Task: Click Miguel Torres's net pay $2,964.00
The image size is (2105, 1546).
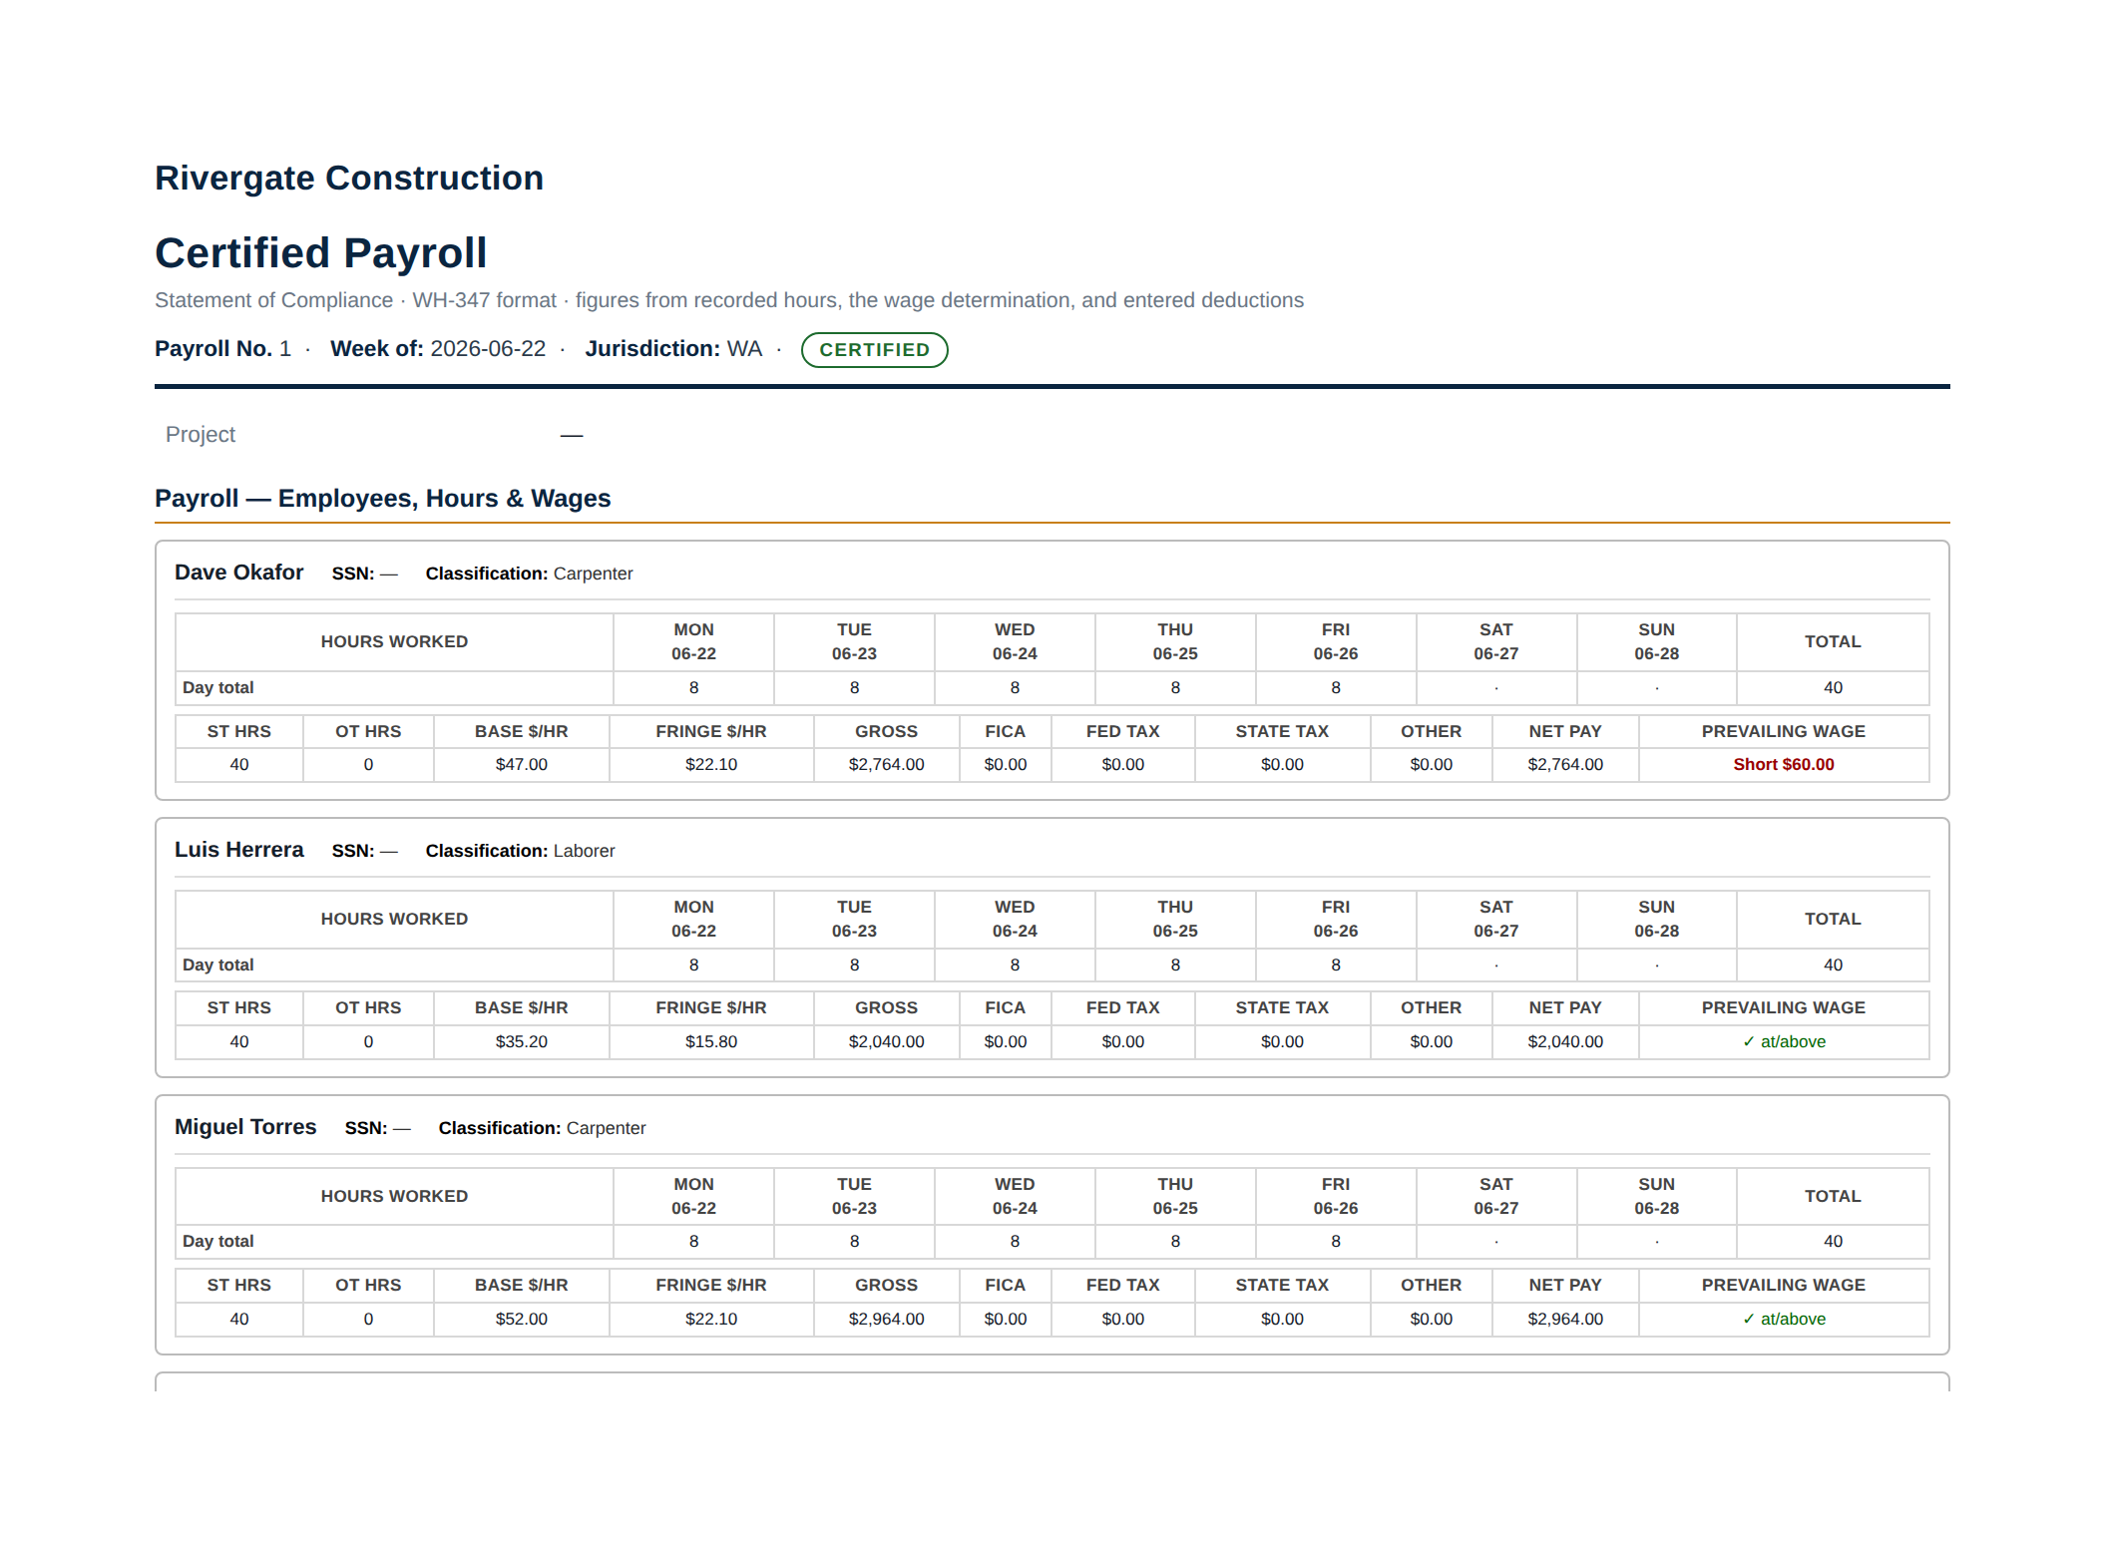Action: (x=1565, y=1320)
